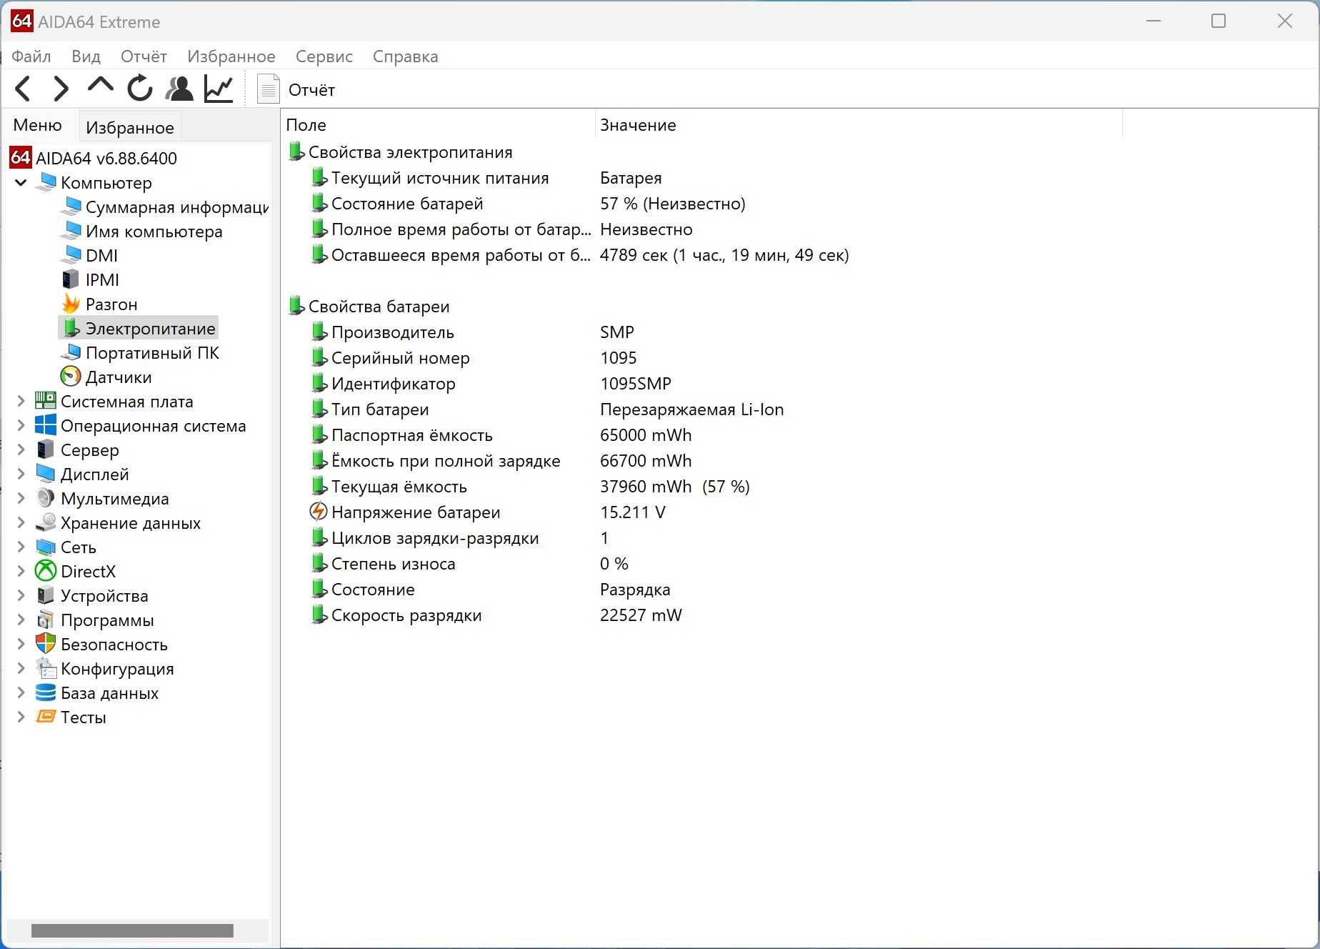Open the Избранное menu in the menu bar
Viewport: 1320px width, 949px height.
(231, 56)
